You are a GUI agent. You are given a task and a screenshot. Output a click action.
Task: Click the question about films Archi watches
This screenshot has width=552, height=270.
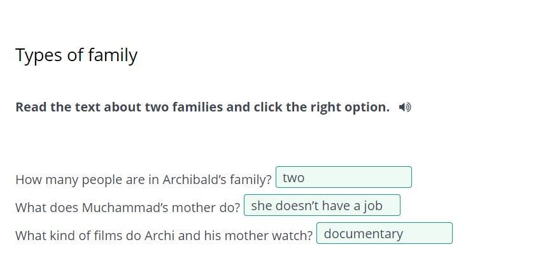tap(164, 236)
